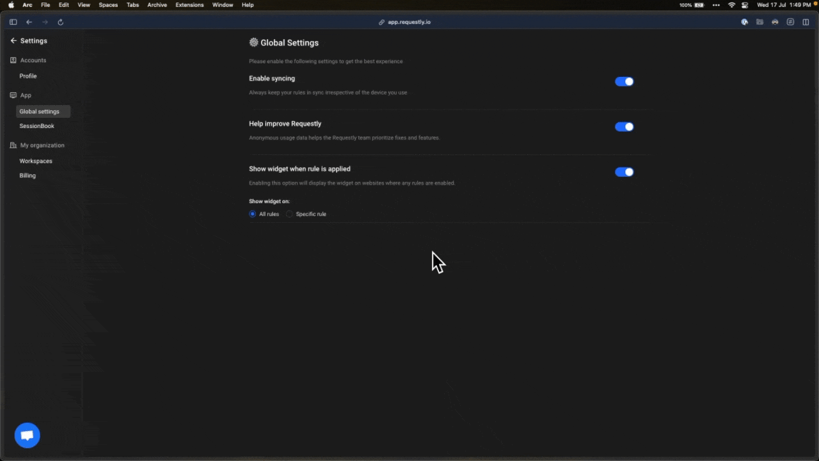
Task: Click the Help improve Requestly label
Action: point(285,124)
